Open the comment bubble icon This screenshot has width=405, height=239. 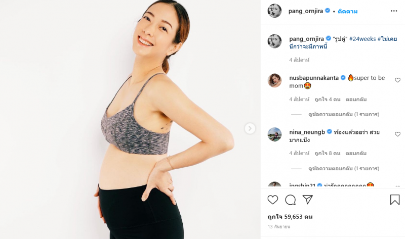point(290,200)
